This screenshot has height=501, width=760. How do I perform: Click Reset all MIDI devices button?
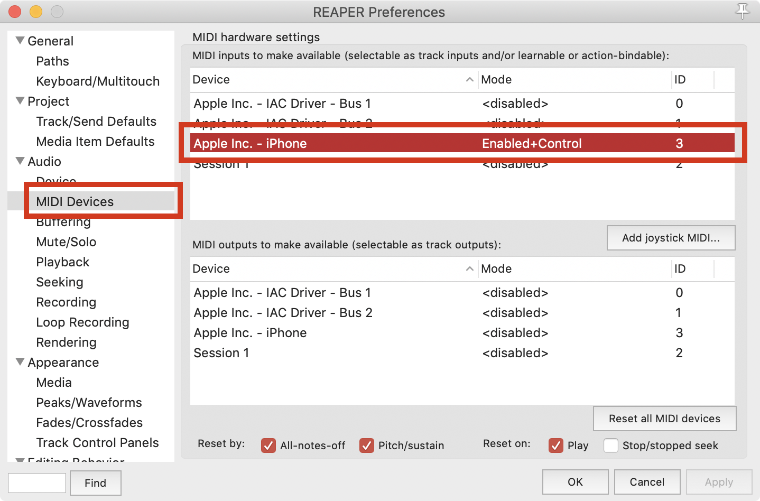tap(665, 419)
